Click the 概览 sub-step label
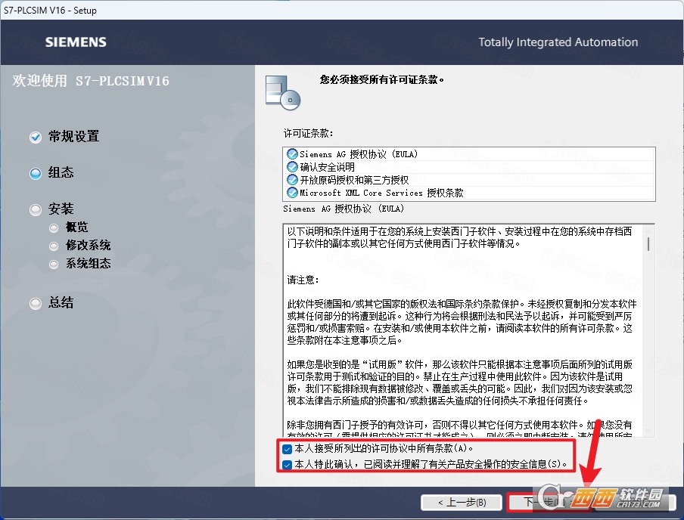Viewport: 684px width, 520px height. 76,227
